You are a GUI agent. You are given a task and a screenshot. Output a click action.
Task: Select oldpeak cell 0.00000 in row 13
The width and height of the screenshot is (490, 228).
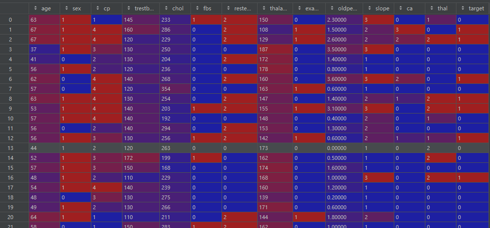click(x=344, y=148)
